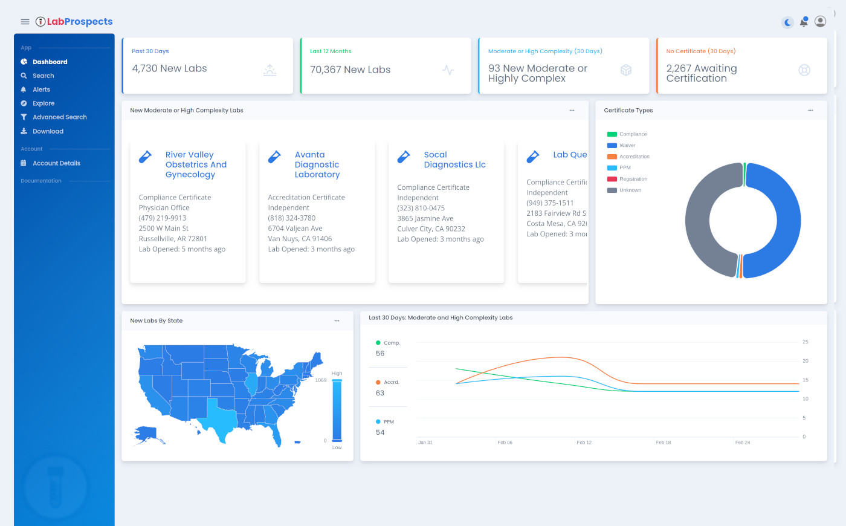The height and width of the screenshot is (526, 846).
Task: Open ellipsis menu of New Moderate Complexity Labs
Action: pyautogui.click(x=572, y=111)
